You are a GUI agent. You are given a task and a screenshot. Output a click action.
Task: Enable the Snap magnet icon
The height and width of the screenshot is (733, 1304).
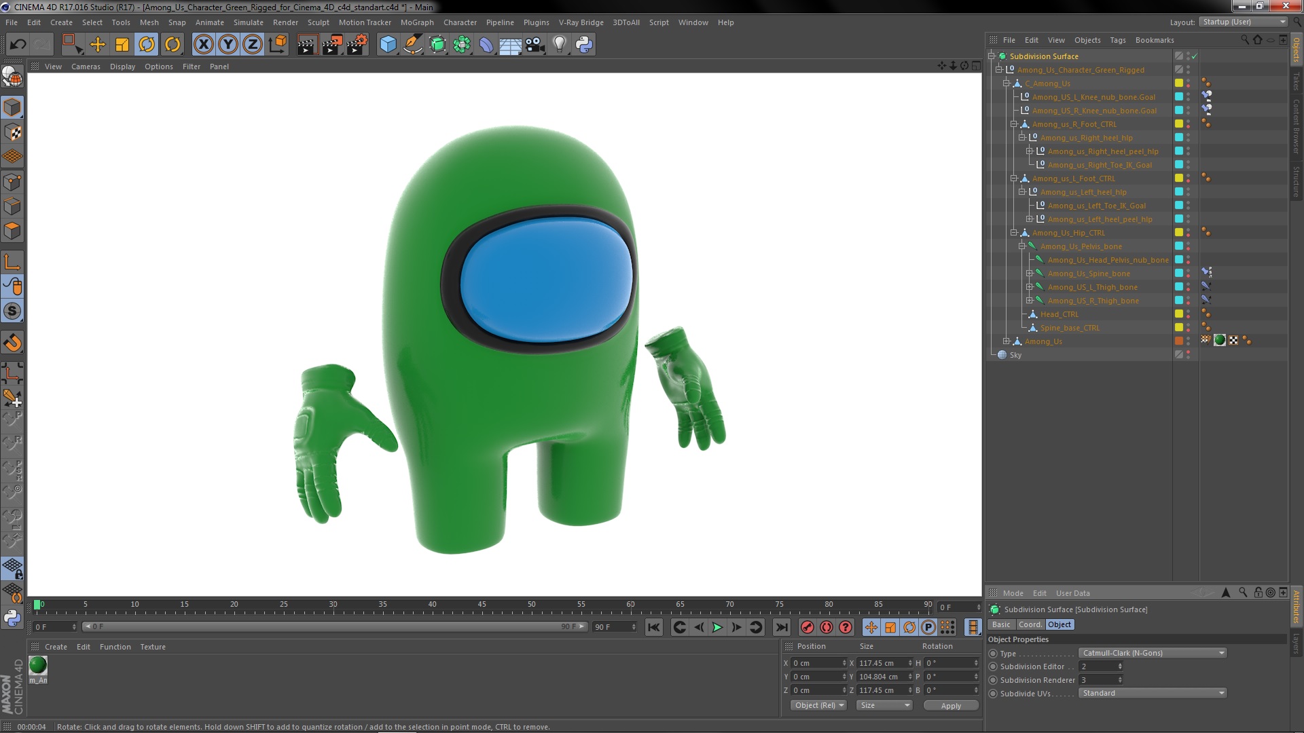click(x=12, y=343)
